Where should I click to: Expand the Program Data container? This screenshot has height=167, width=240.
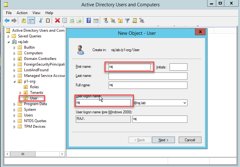pos(14,104)
